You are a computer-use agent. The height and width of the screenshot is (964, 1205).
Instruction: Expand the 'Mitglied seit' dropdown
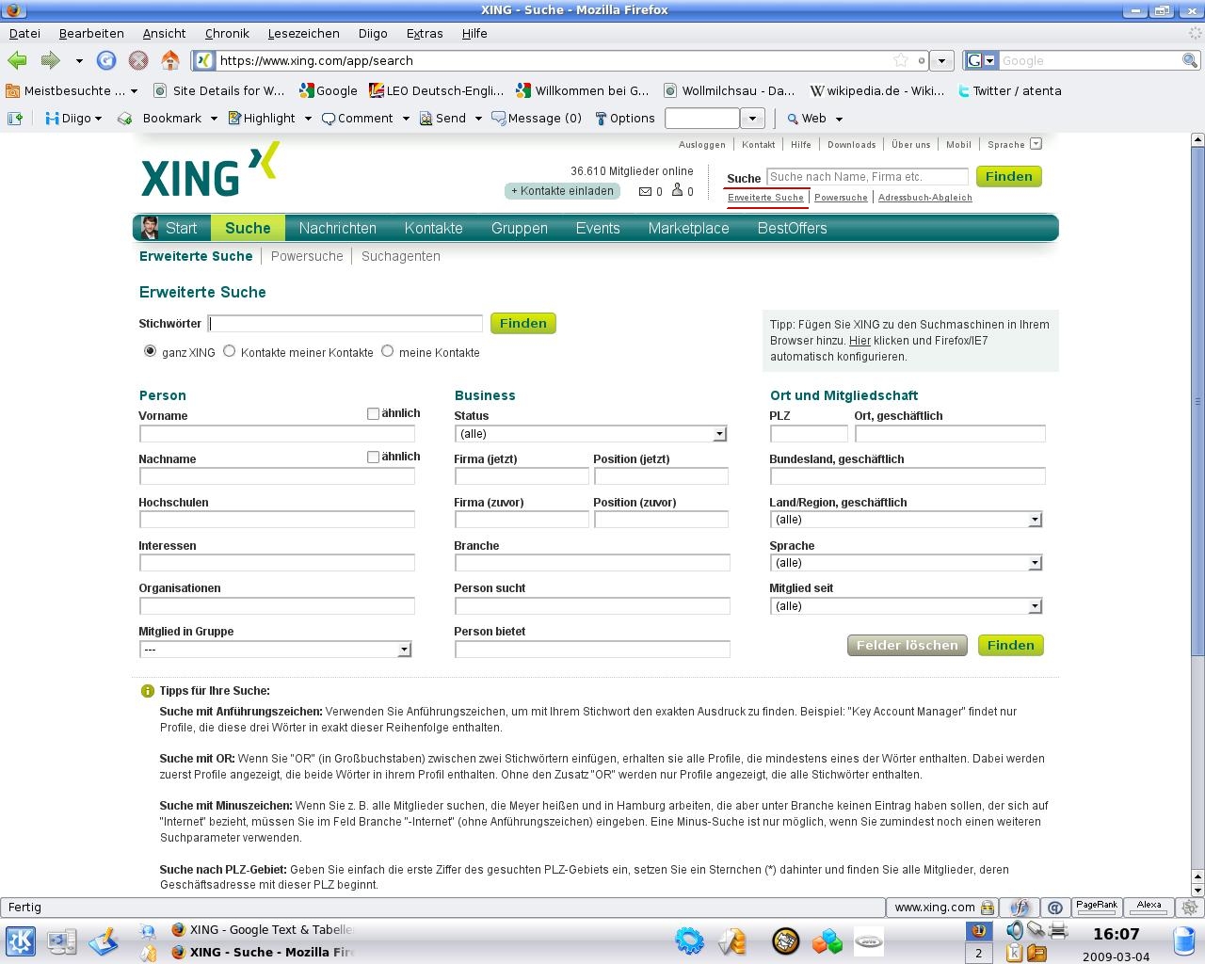pyautogui.click(x=906, y=606)
